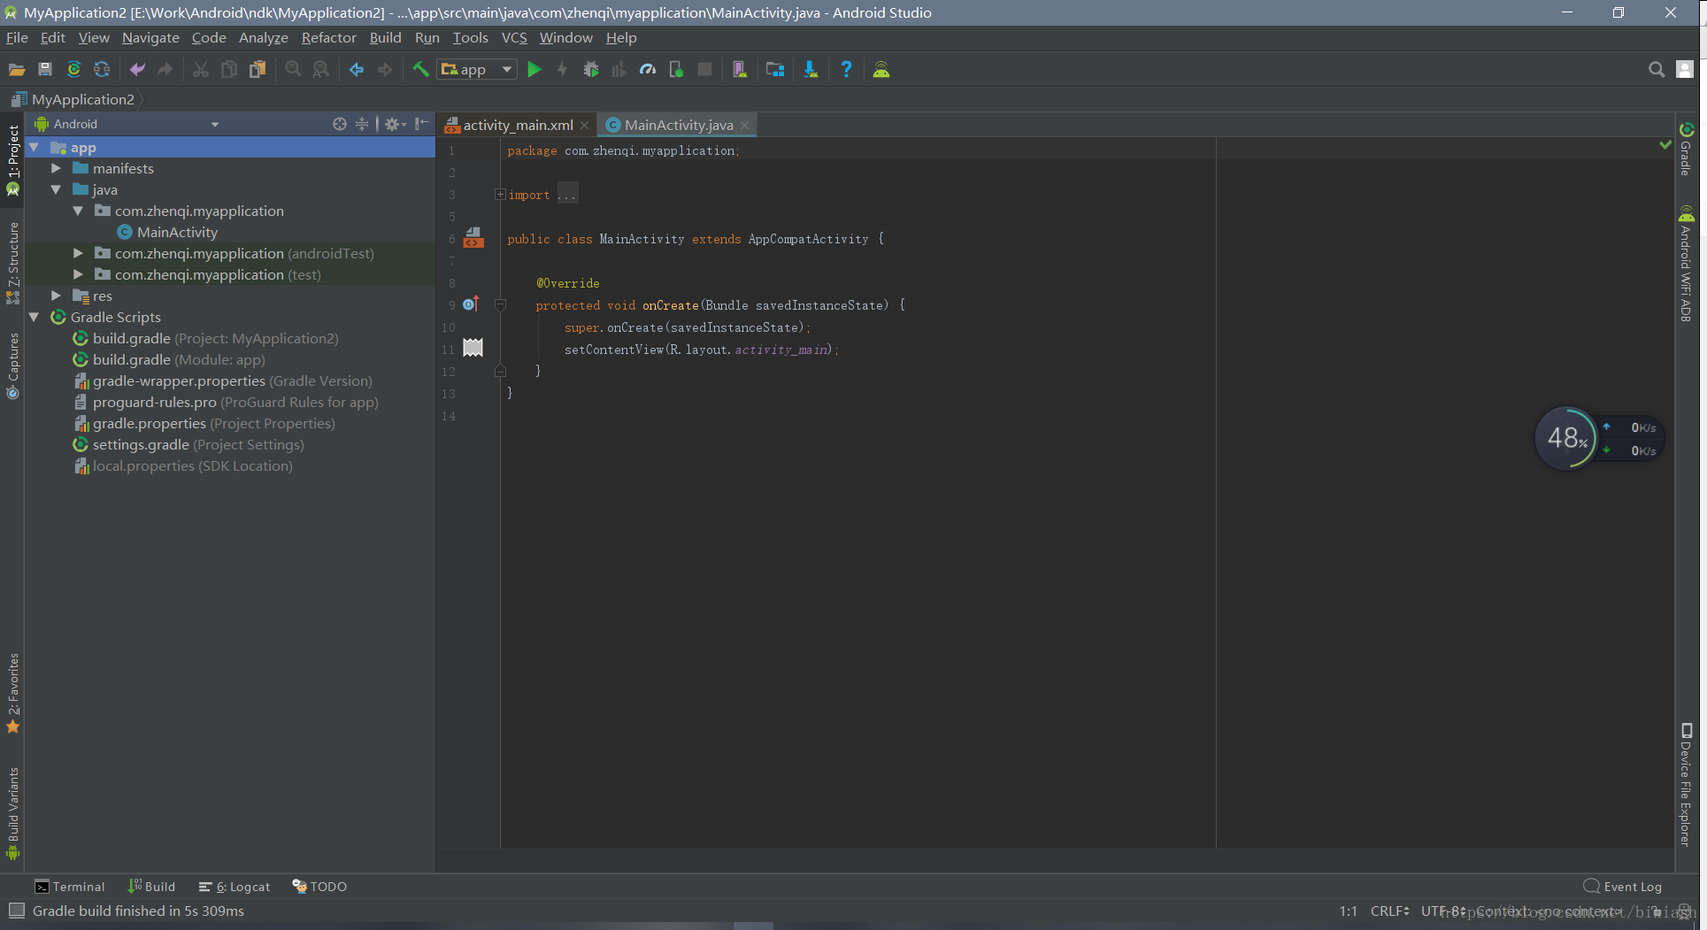Viewport: 1707px width, 930px height.
Task: Click Run with Coverage icon
Action: pyautogui.click(x=619, y=69)
